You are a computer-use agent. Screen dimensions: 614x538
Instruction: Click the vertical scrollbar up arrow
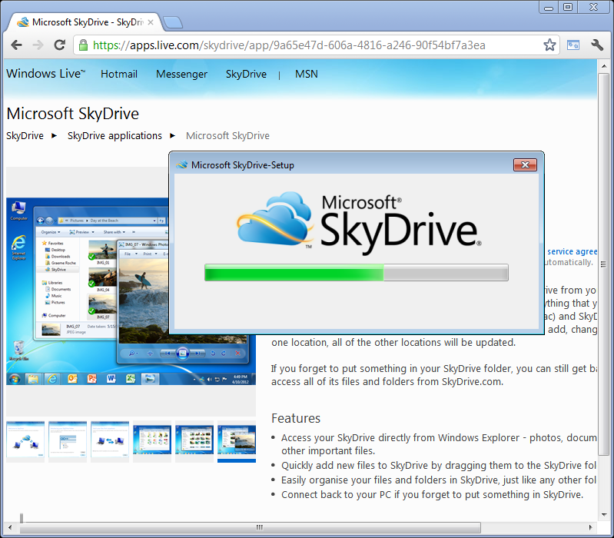(x=604, y=66)
